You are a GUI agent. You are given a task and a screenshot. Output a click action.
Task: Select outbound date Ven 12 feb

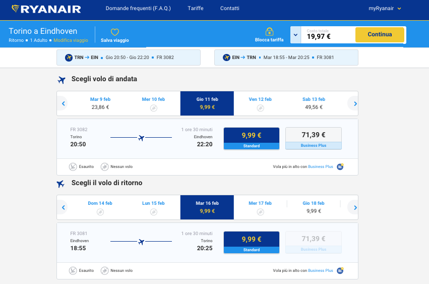pyautogui.click(x=260, y=103)
